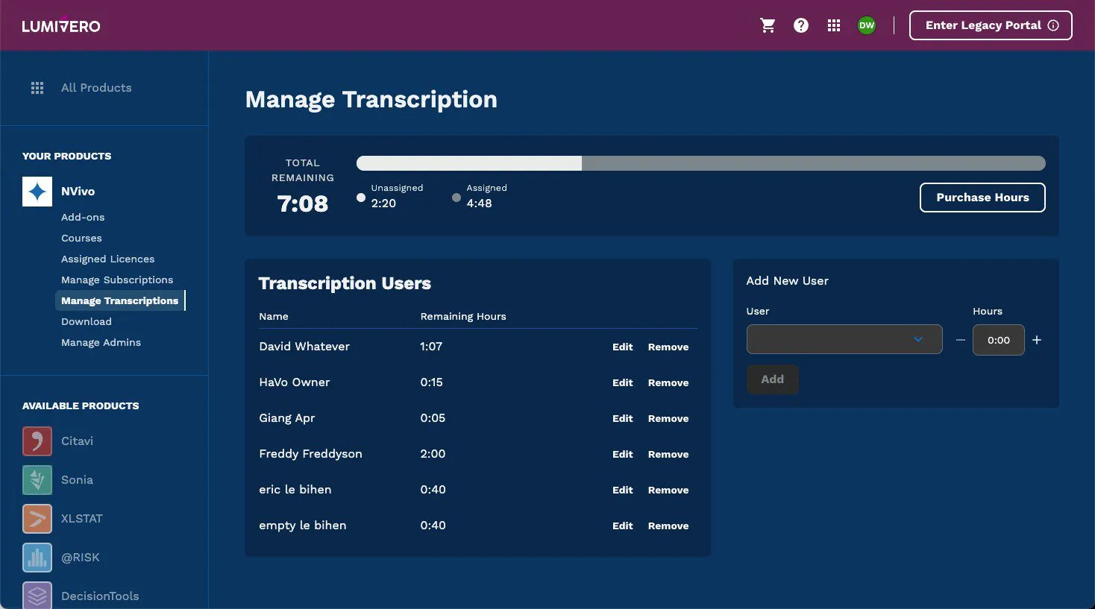Open the app grid launcher

tap(833, 25)
